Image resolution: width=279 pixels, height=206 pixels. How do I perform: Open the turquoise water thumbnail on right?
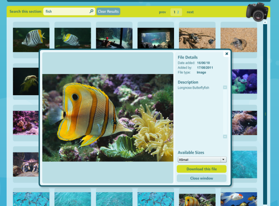click(244, 164)
